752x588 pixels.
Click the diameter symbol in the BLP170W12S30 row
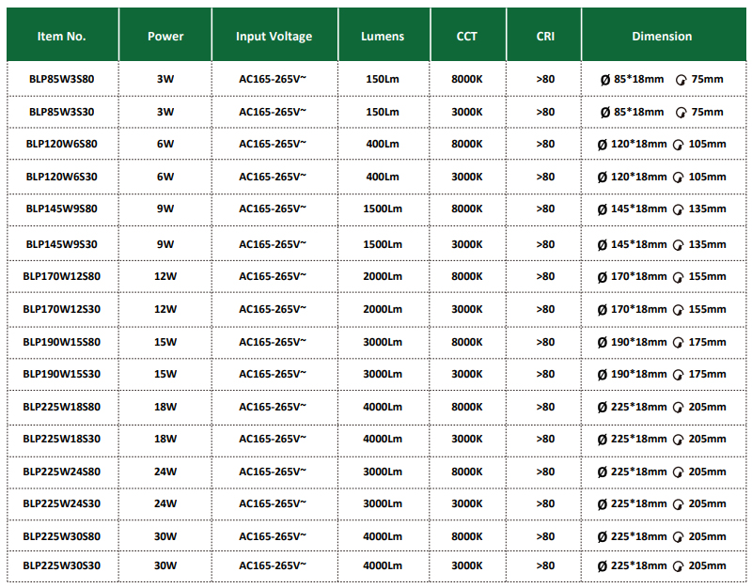click(x=603, y=310)
